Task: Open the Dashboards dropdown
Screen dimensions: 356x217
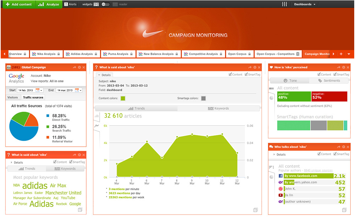Action: coord(305,4)
